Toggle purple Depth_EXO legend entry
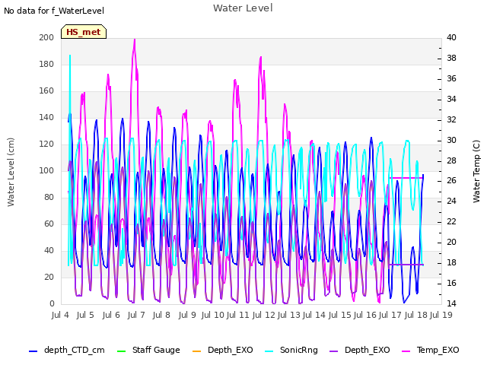The image size is (487, 365). tap(360, 351)
